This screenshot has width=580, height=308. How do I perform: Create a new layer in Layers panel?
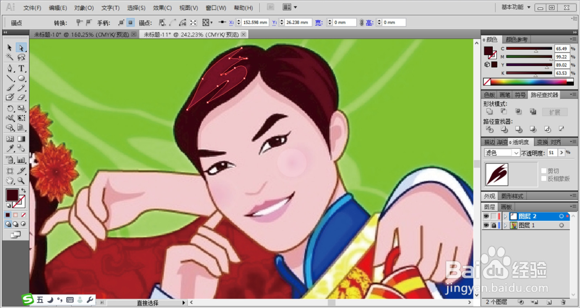click(549, 302)
